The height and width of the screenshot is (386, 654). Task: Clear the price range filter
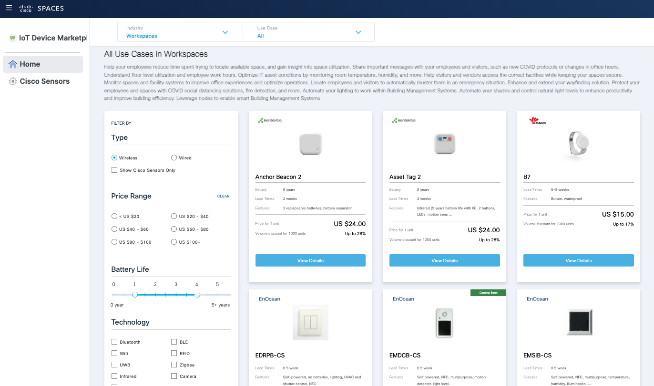pos(223,196)
